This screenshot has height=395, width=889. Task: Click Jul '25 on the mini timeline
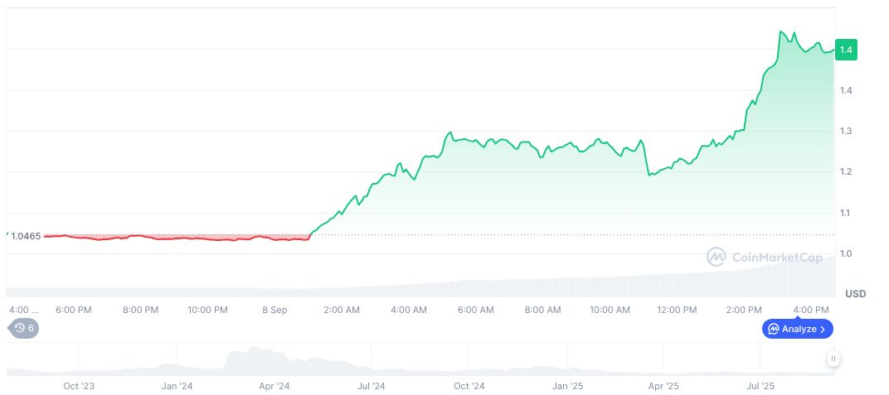coord(761,386)
